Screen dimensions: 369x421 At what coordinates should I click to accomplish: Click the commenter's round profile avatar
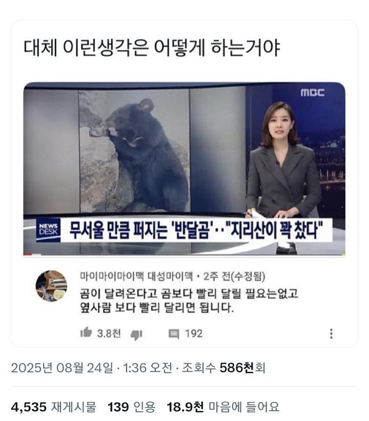pyautogui.click(x=51, y=286)
